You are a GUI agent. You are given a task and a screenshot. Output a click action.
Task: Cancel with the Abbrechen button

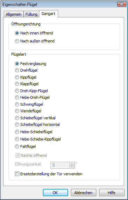coord(83,192)
